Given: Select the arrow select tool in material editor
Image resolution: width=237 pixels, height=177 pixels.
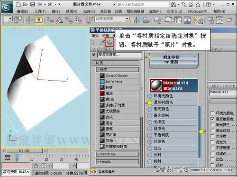Looking at the screenshot, I should pyautogui.click(x=93, y=42).
